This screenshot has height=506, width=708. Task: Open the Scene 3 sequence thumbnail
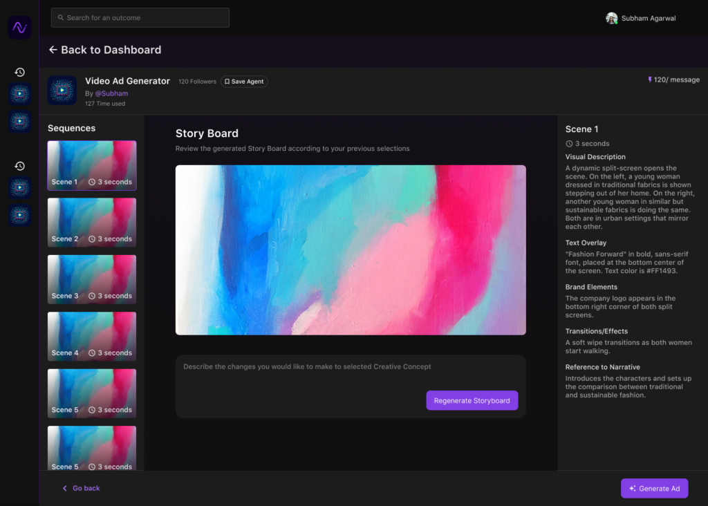[x=92, y=279]
